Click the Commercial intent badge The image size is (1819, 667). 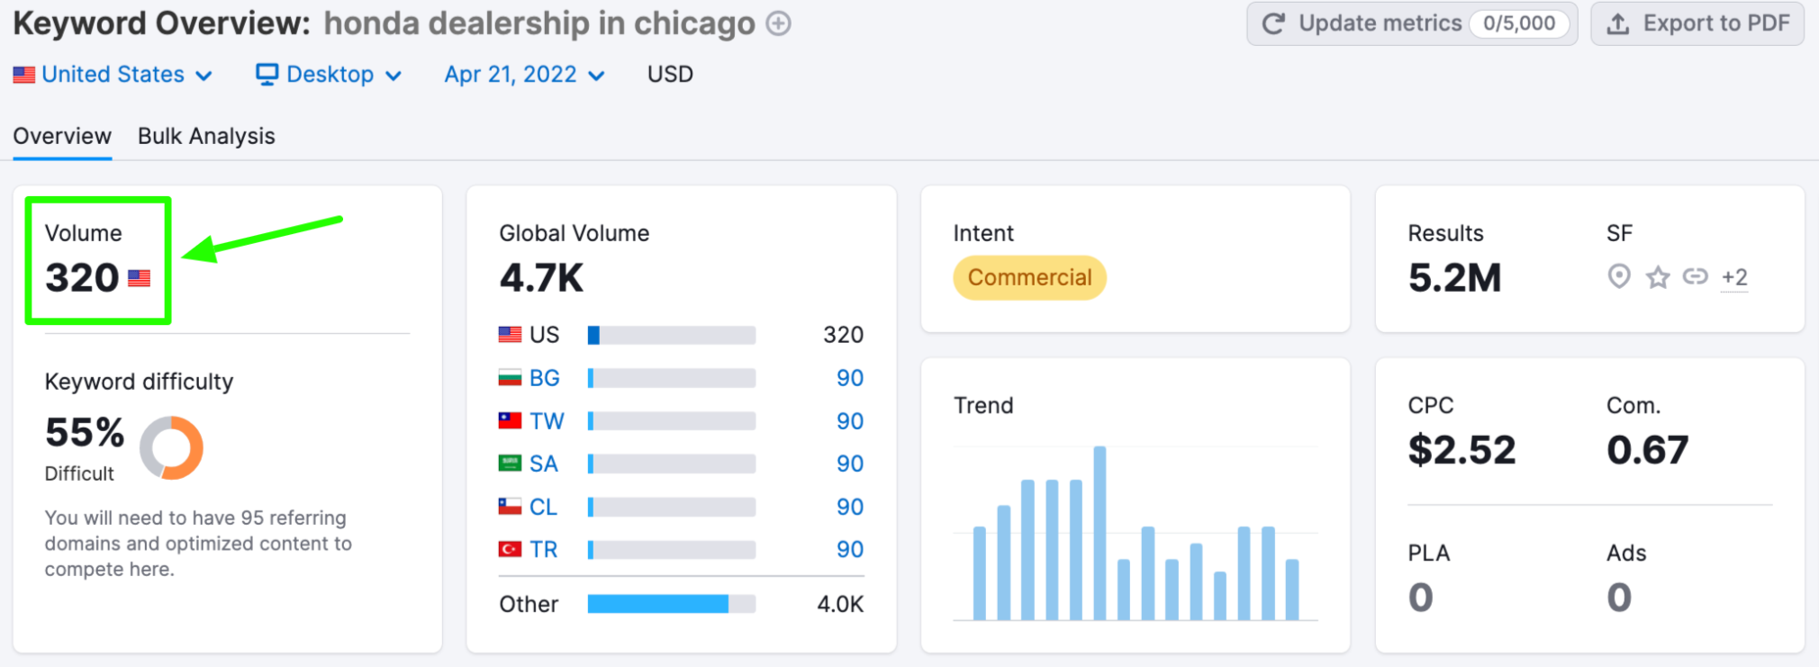(1029, 277)
